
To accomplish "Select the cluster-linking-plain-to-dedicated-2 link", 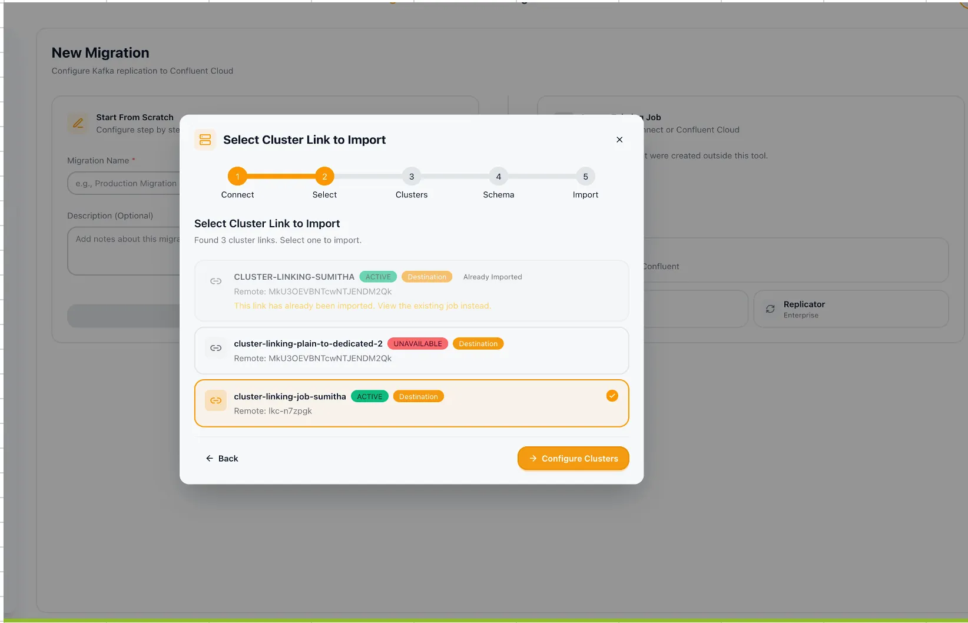I will coord(411,350).
